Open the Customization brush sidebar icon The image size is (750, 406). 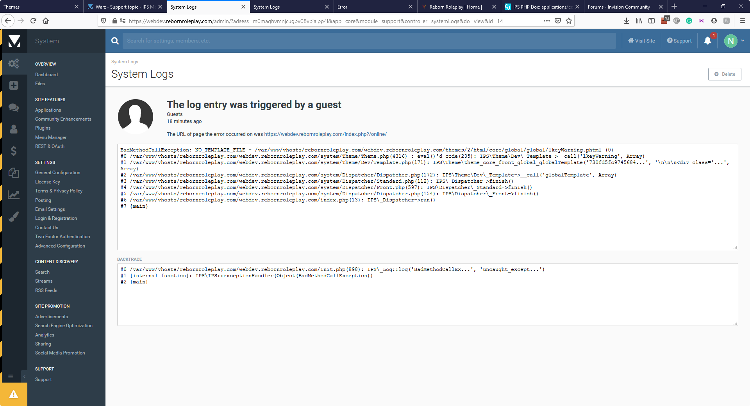[14, 216]
